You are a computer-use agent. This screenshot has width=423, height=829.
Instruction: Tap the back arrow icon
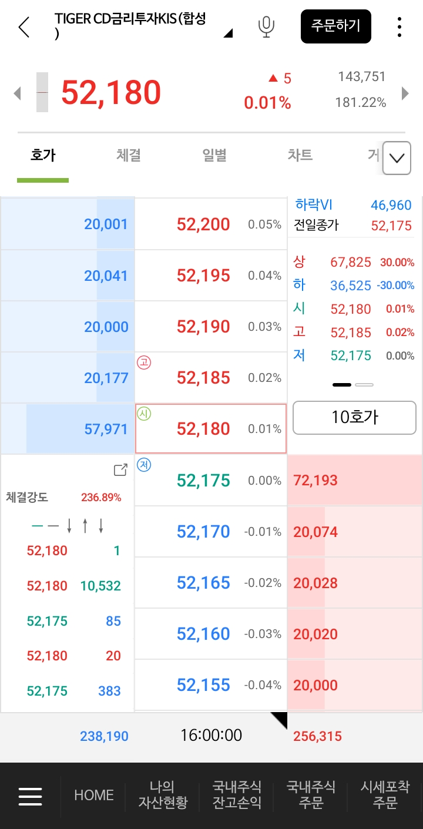click(23, 27)
